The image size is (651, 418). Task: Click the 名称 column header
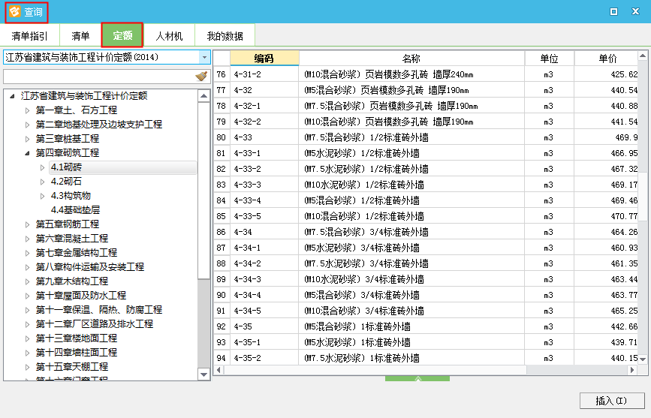(411, 59)
